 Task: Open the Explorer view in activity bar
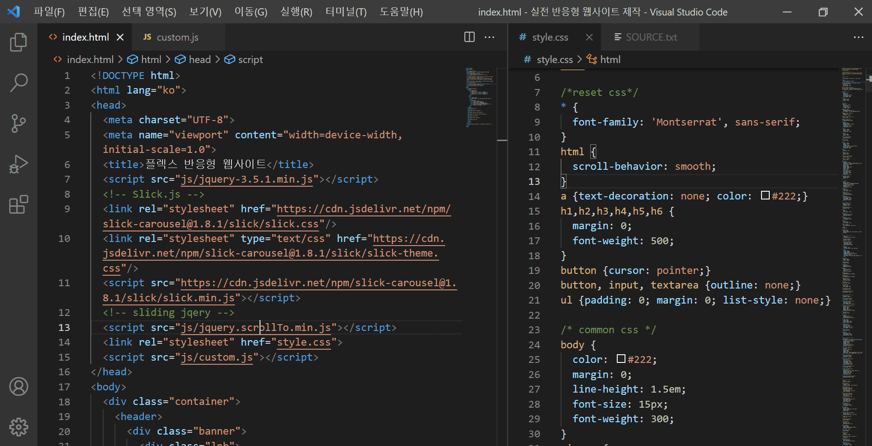coord(18,42)
